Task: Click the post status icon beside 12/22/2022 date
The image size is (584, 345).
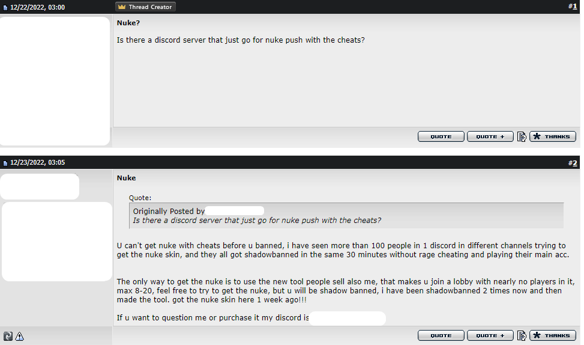Action: [x=5, y=7]
